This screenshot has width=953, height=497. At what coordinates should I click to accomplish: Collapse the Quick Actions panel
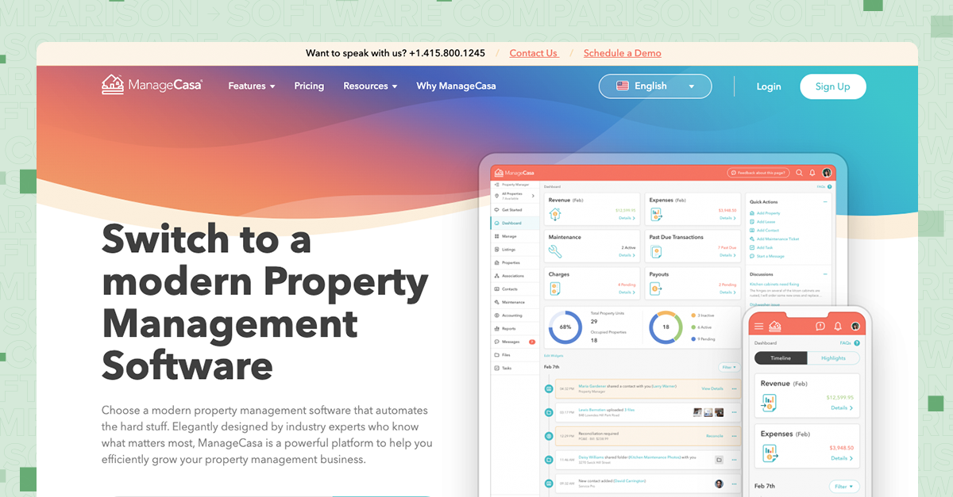tap(826, 202)
